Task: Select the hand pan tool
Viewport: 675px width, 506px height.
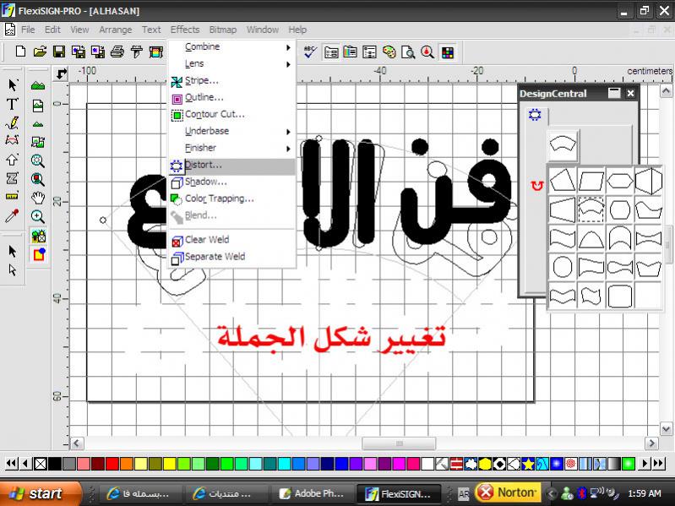Action: click(x=38, y=198)
